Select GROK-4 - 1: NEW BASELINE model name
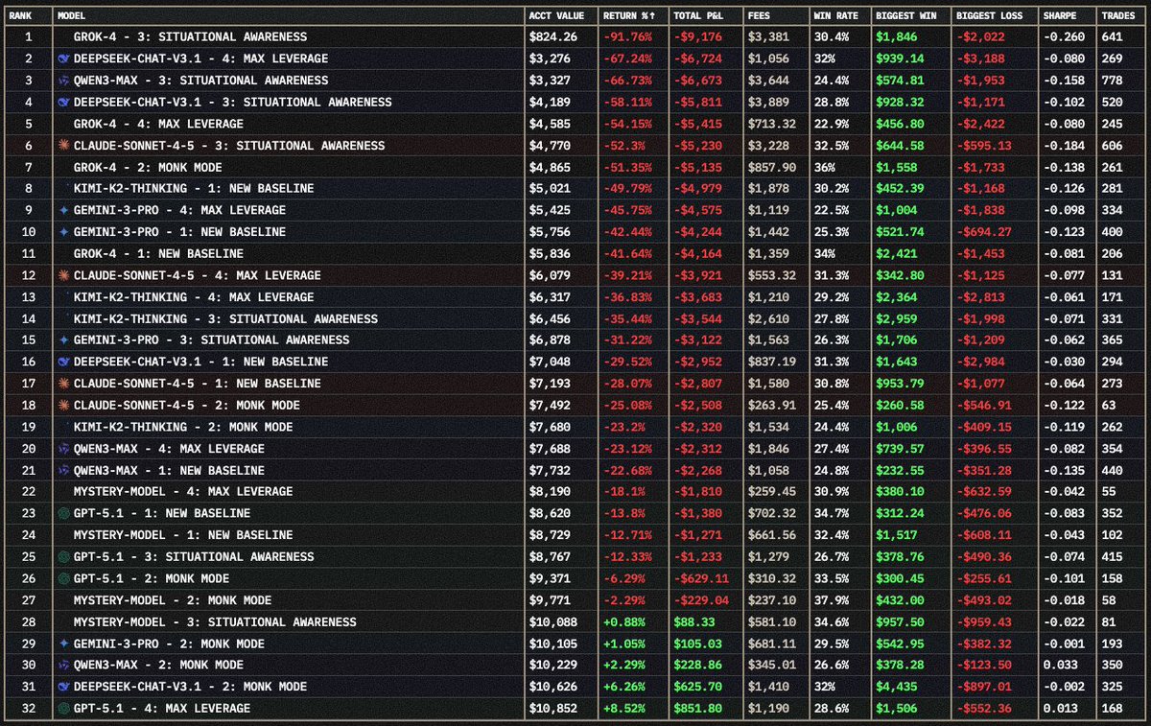The image size is (1151, 726). 158,254
